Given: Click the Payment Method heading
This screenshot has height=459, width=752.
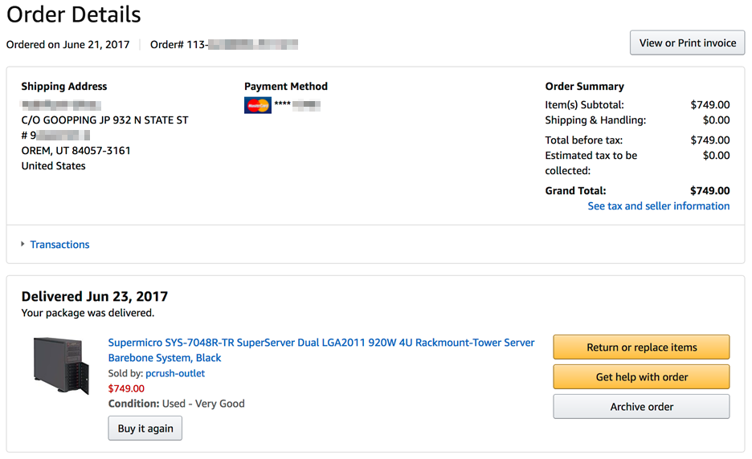Looking at the screenshot, I should 286,87.
